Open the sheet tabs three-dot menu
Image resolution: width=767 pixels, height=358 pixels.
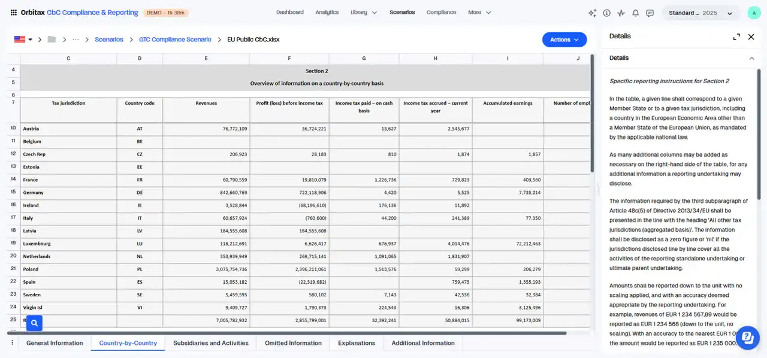[x=12, y=343]
